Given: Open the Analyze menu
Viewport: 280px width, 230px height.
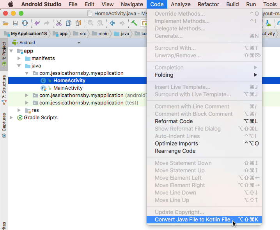Looking at the screenshot, I should (181, 4).
